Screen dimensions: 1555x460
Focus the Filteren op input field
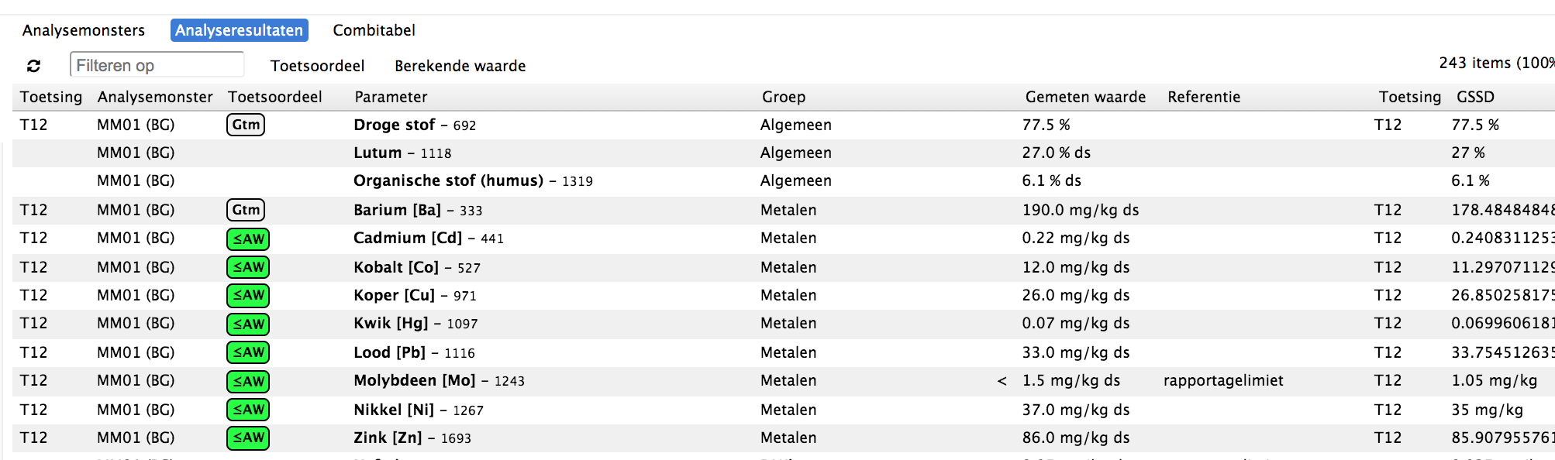[x=157, y=65]
